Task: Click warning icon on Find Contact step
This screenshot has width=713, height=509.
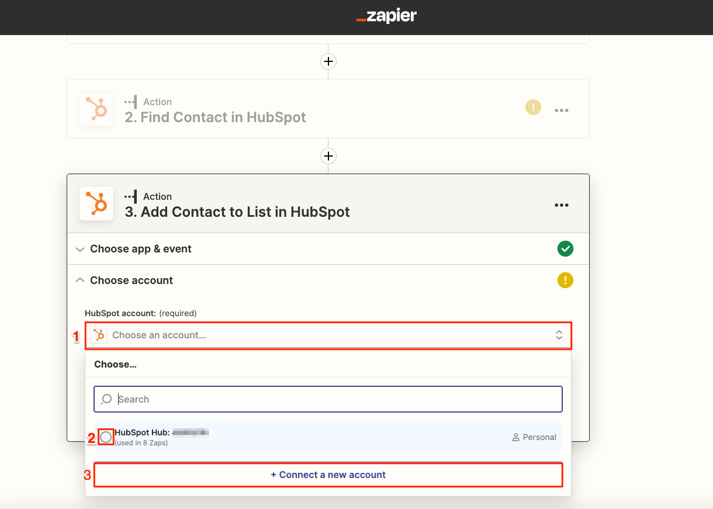Action: click(x=533, y=108)
